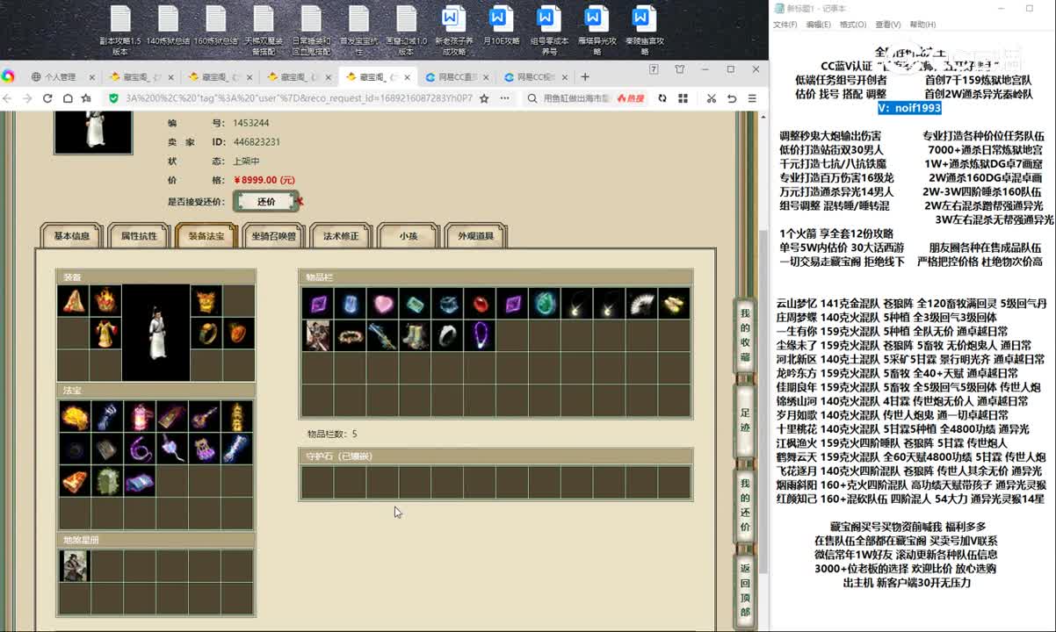Click 我的还价 side button
The height and width of the screenshot is (632, 1056).
(x=745, y=506)
